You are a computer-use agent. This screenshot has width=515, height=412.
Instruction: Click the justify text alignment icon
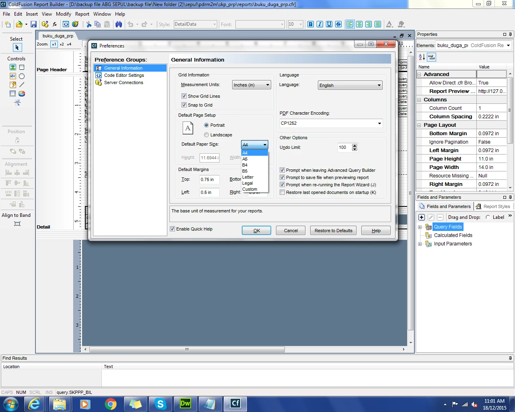[x=378, y=24]
